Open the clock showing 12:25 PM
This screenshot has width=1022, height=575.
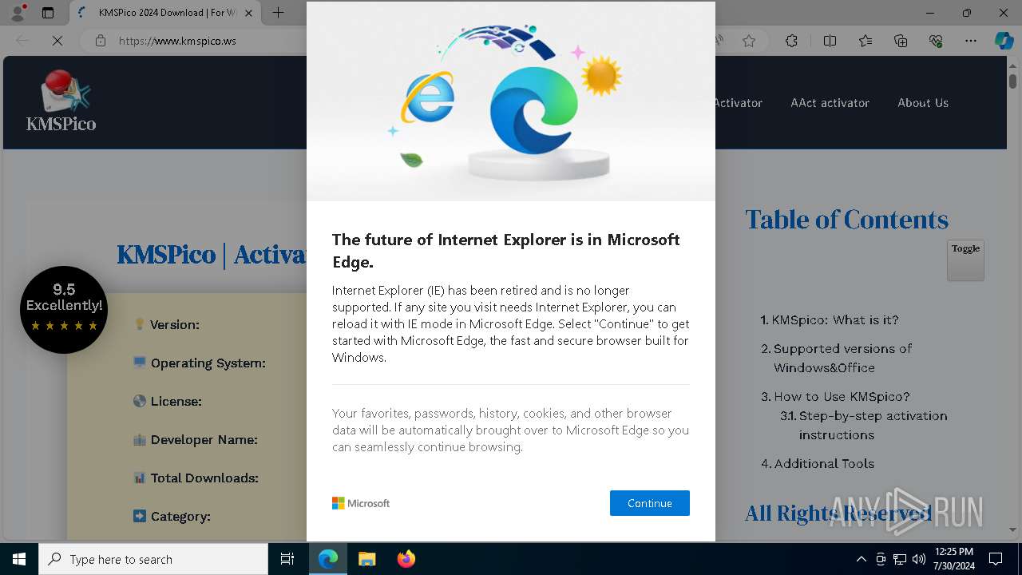click(953, 559)
